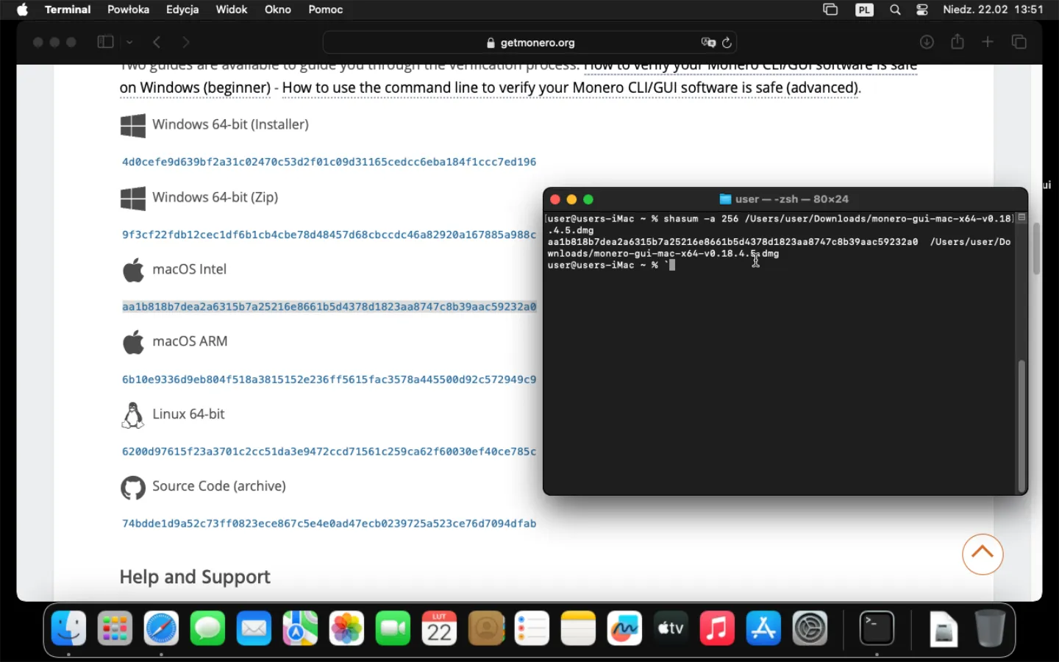1059x662 pixels.
Task: Click the Source Code hash starting 74bdde1d
Action: point(329,524)
